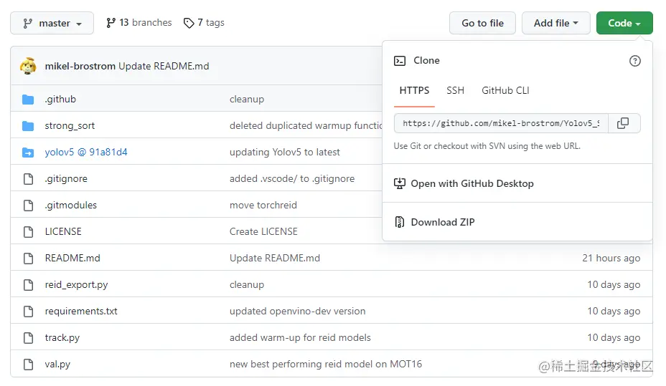Select the GitHub CLI tab
Viewport: 666px width, 386px height.
coord(505,90)
